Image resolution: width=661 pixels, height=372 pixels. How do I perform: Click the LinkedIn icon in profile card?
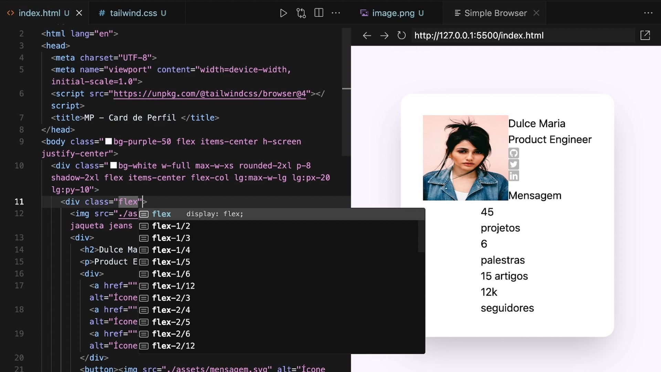coord(514,176)
